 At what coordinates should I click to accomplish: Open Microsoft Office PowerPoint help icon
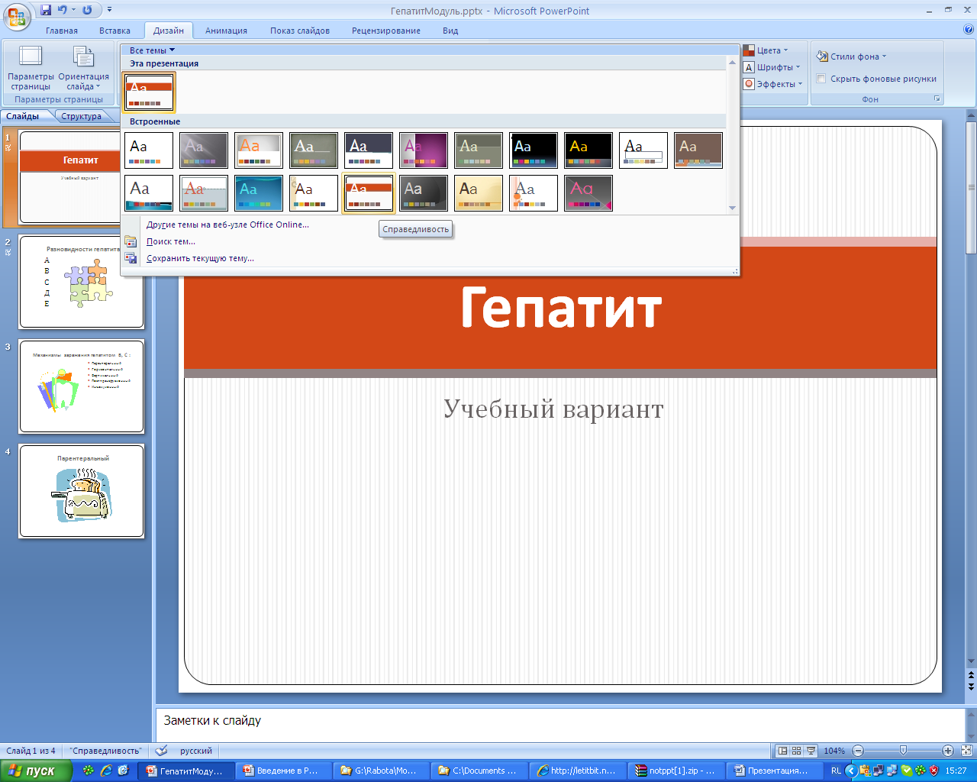point(969,30)
